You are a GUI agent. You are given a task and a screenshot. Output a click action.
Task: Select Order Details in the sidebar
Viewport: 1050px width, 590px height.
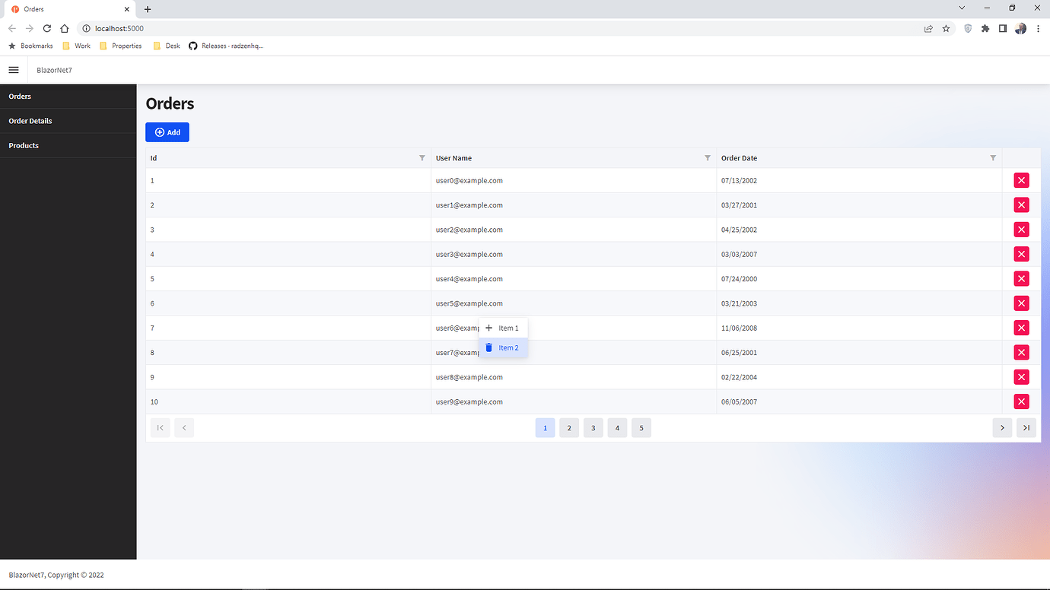[x=30, y=120]
